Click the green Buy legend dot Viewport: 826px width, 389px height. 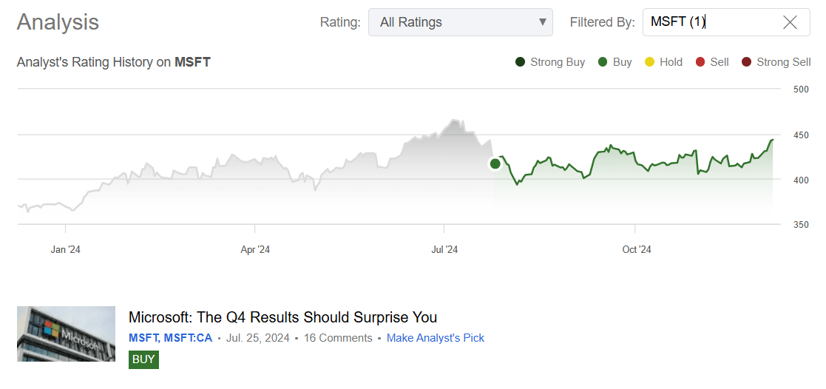click(603, 62)
